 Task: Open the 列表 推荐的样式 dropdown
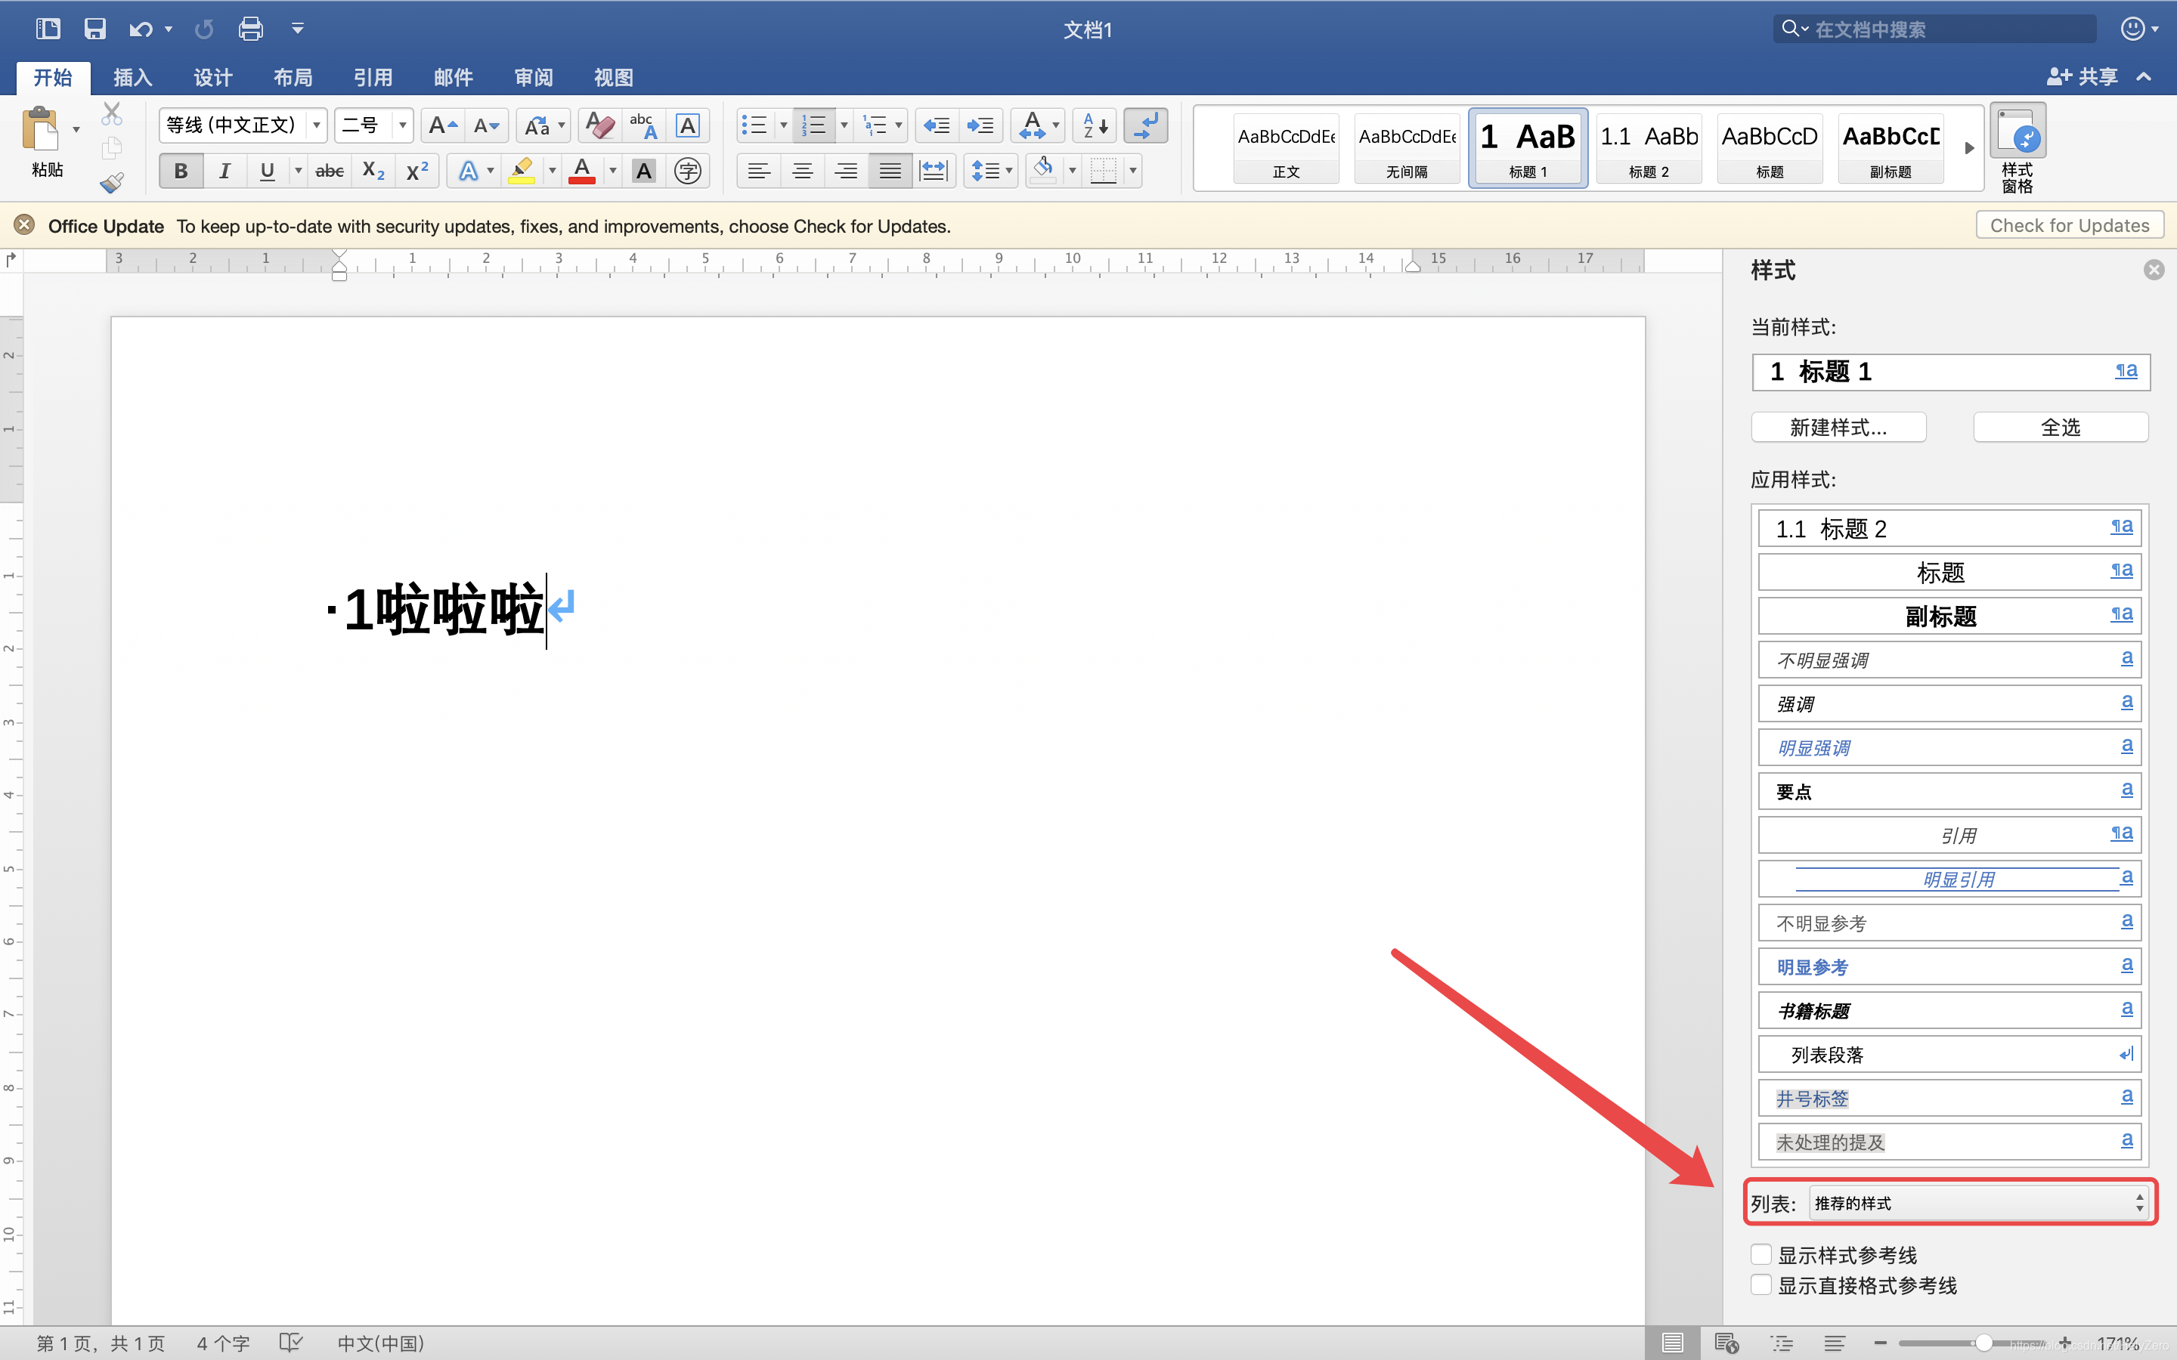(x=1977, y=1203)
